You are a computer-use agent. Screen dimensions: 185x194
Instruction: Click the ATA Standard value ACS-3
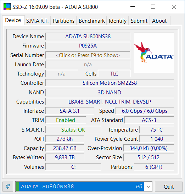coord(149,120)
